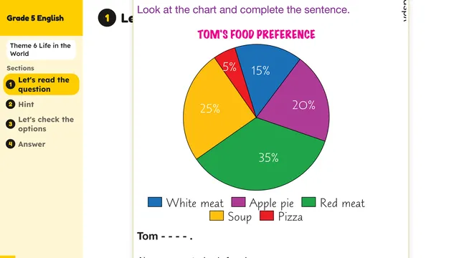This screenshot has height=258, width=459.
Task: Click the Grade 5 English header
Action: point(35,18)
